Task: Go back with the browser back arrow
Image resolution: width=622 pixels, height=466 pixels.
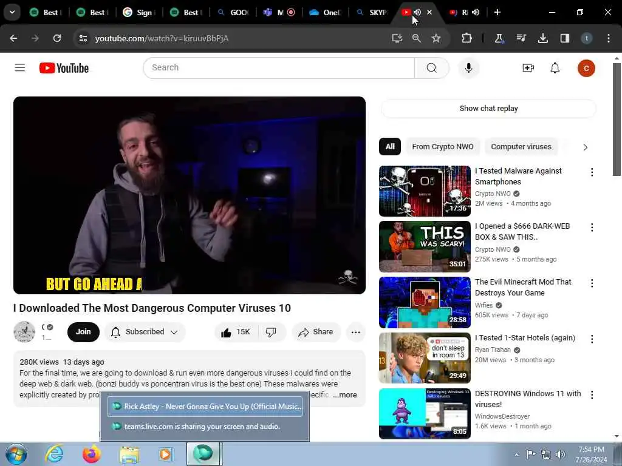Action: (13, 38)
